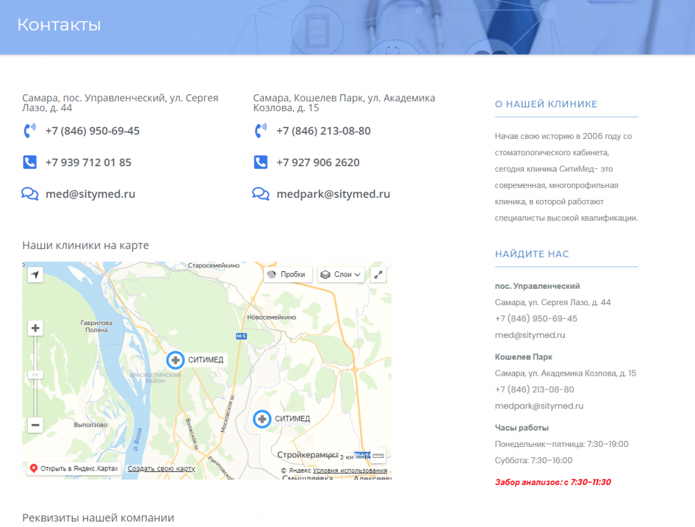Call +7 (846) 950-69-45 in main contacts

pos(92,131)
